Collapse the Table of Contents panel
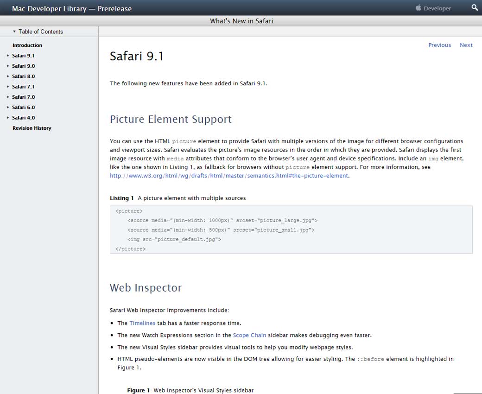This screenshot has height=394, width=482. click(14, 32)
